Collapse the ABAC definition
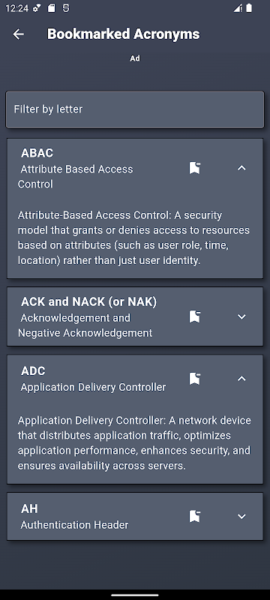 pyautogui.click(x=241, y=168)
